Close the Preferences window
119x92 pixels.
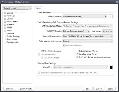pyautogui.click(x=117, y=2)
